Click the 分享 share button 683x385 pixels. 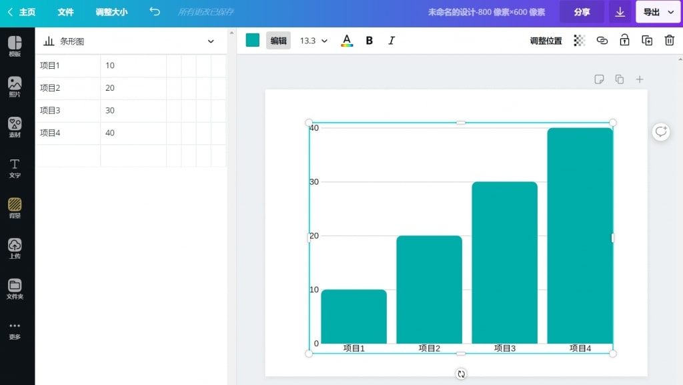582,11
